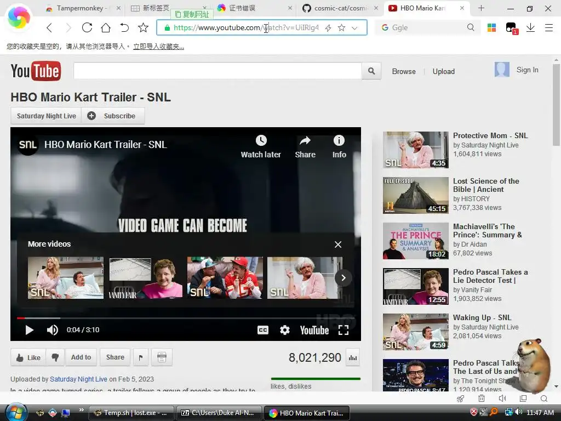Switch to the cosmic-cat GitHub tab
This screenshot has width=561, height=421.
340,8
